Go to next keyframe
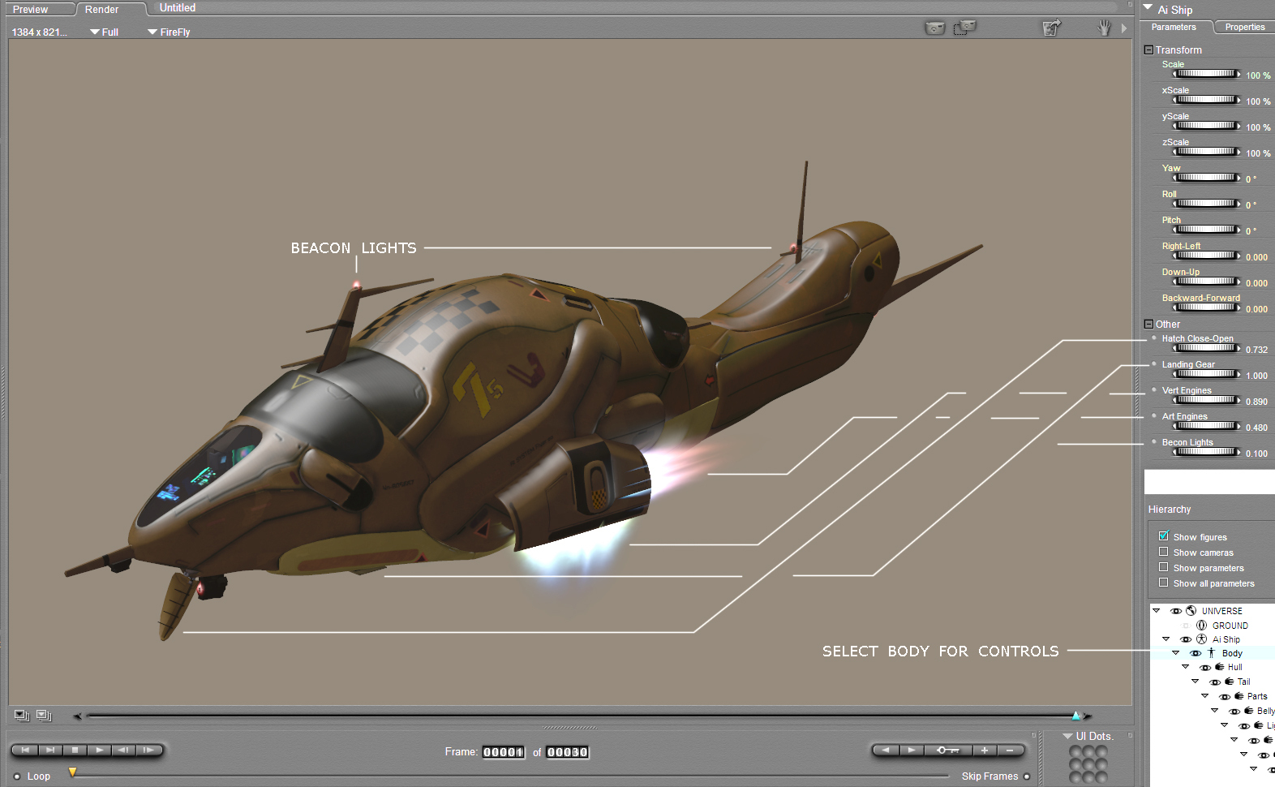Image resolution: width=1275 pixels, height=787 pixels. (912, 750)
